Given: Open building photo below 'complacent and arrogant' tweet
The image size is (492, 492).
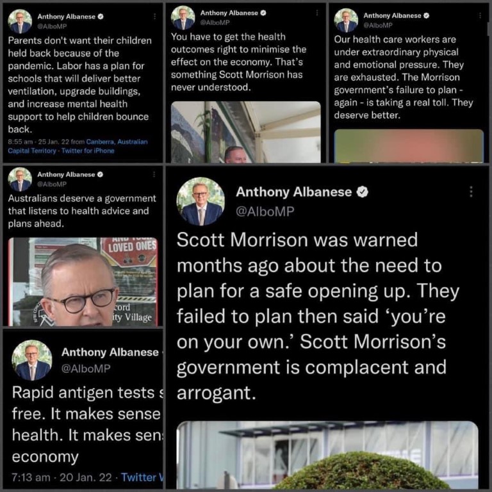Looking at the screenshot, I should pyautogui.click(x=327, y=455).
